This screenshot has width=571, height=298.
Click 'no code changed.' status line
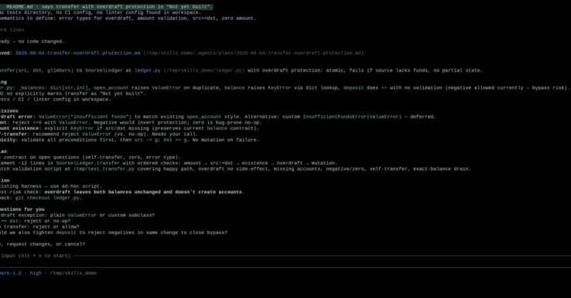tap(41, 42)
